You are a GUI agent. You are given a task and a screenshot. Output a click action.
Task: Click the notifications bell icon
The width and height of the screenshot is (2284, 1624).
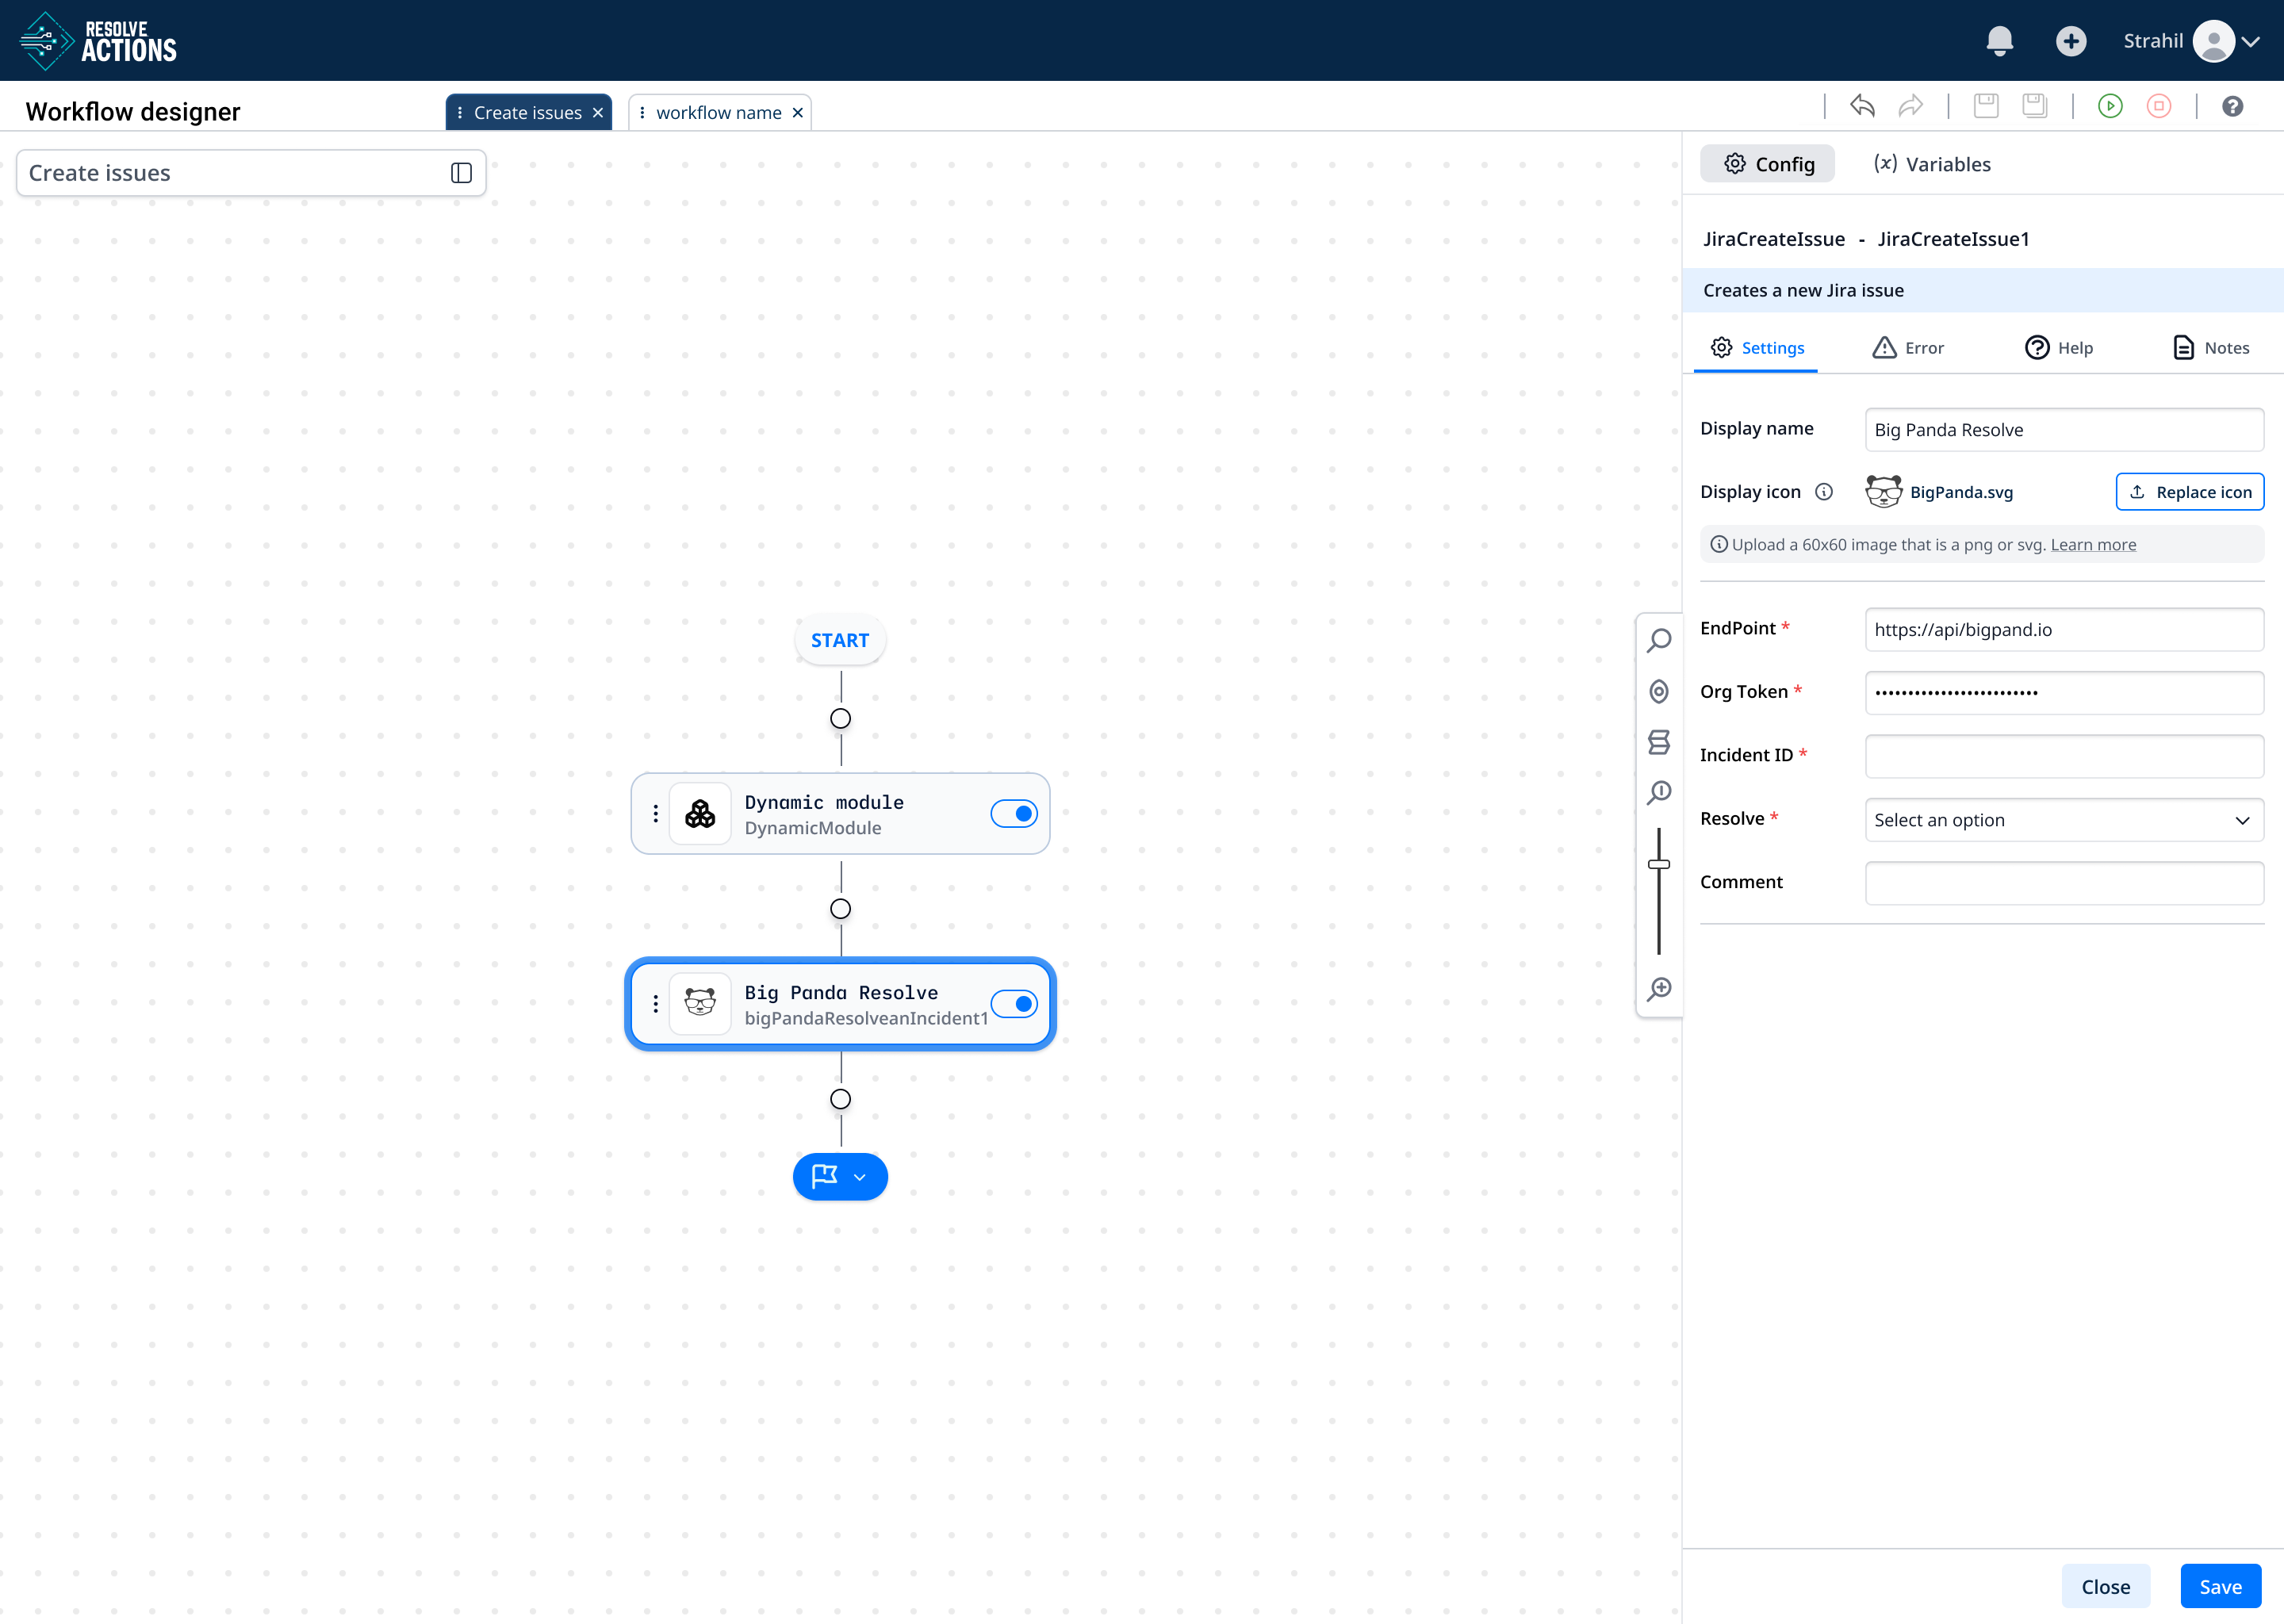[x=1999, y=41]
